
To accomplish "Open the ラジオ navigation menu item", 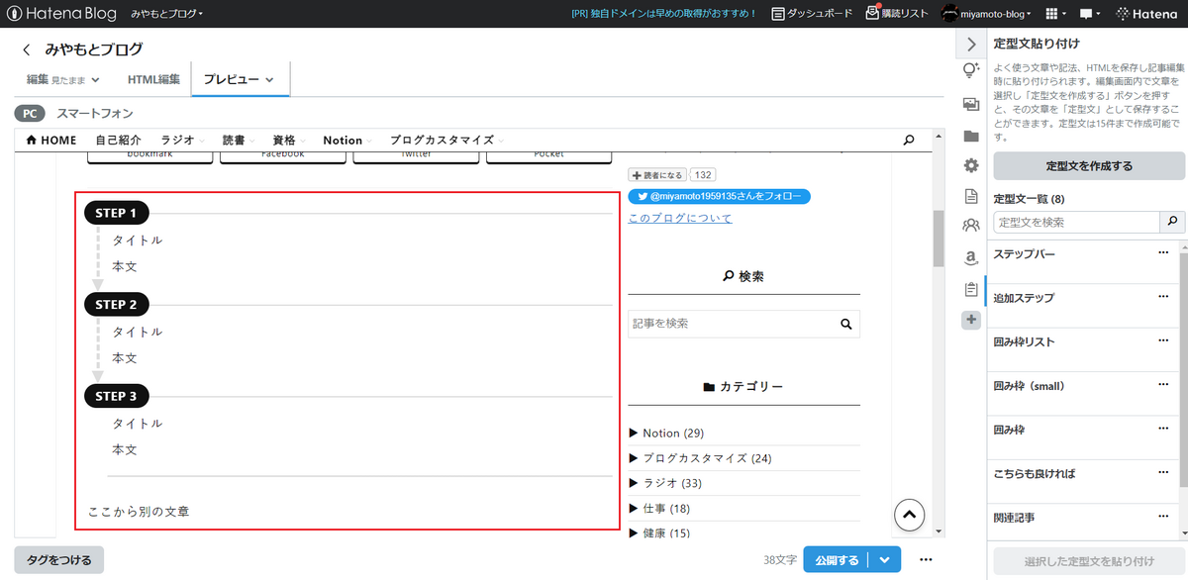I will [x=180, y=141].
